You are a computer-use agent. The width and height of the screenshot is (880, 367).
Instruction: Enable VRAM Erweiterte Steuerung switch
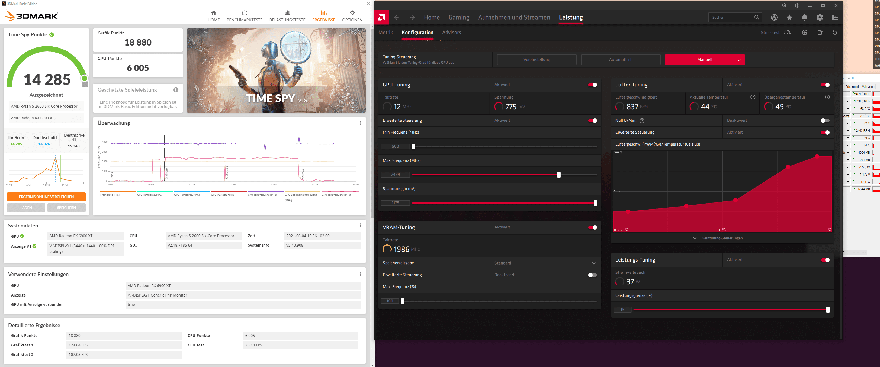(593, 275)
